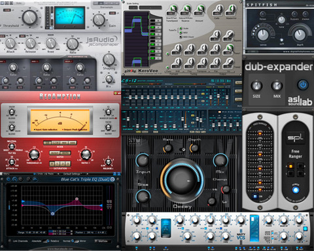The width and height of the screenshot is (314, 251).
Task: Click the depth knob in SpitFish
Action: point(300,35)
